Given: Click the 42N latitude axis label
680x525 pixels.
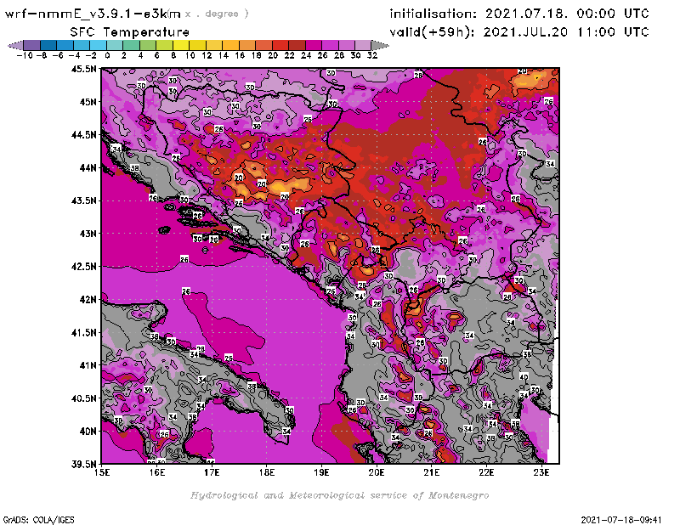Looking at the screenshot, I should (88, 300).
